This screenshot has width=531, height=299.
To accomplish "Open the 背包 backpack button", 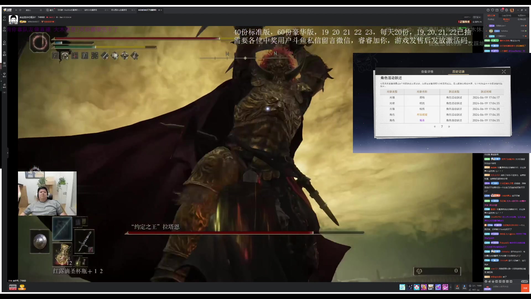I will (x=464, y=287).
